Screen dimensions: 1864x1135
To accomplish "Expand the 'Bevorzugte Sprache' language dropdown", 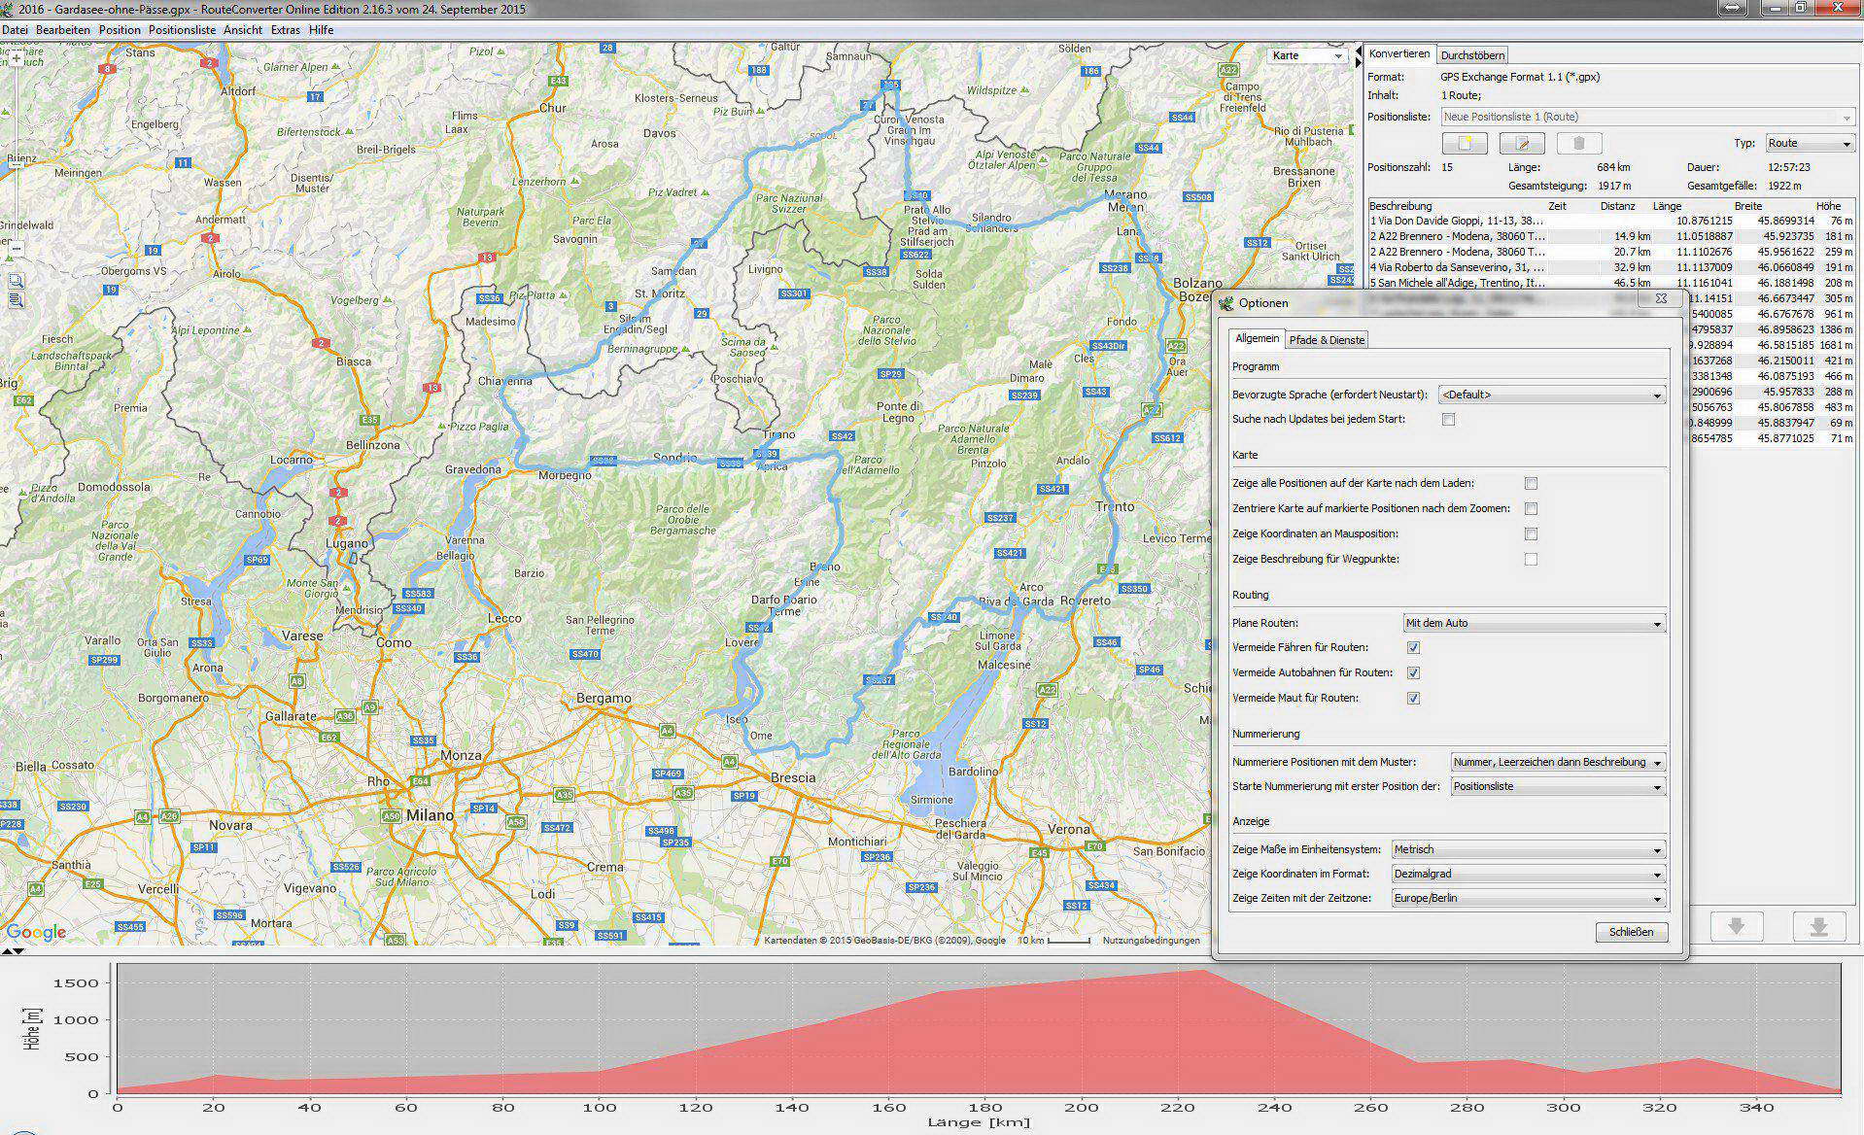I will [1551, 395].
